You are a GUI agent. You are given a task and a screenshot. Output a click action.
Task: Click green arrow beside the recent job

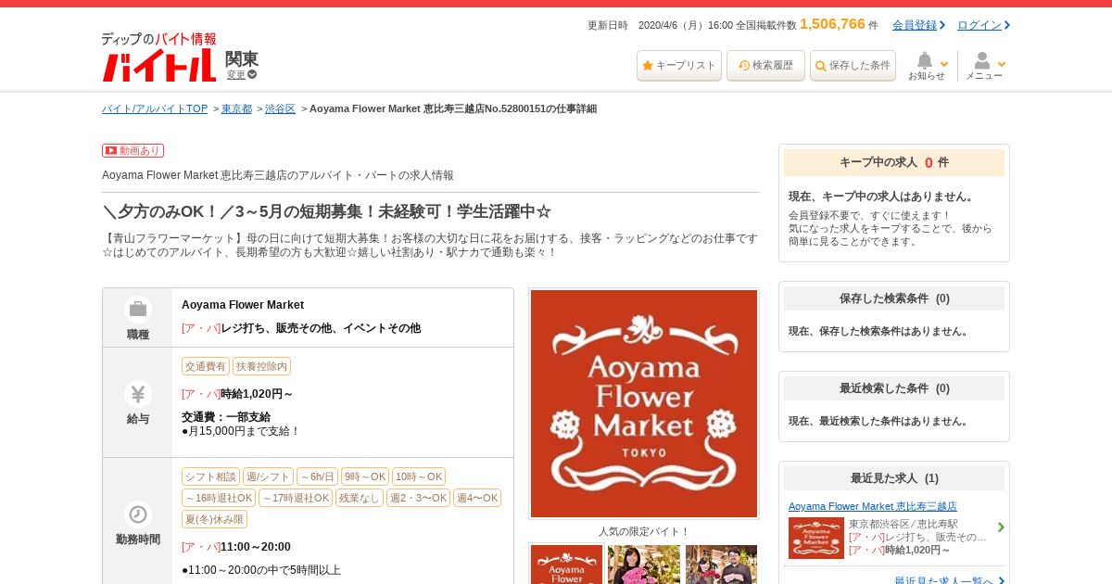(1001, 527)
